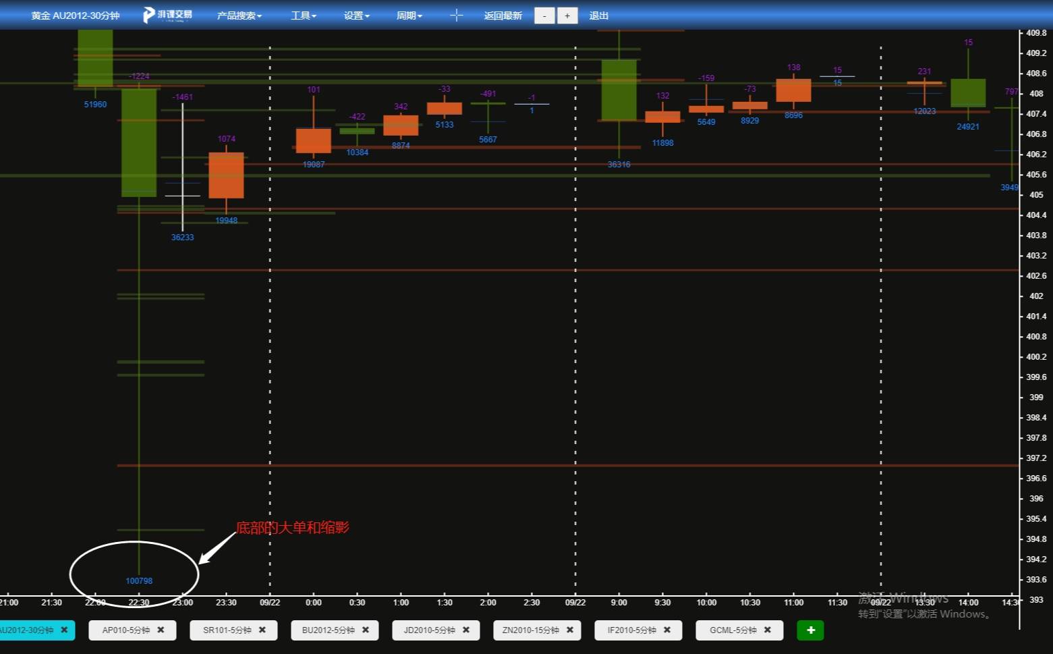Close the GCML-5分钟 tab
This screenshot has width=1053, height=654.
point(768,630)
